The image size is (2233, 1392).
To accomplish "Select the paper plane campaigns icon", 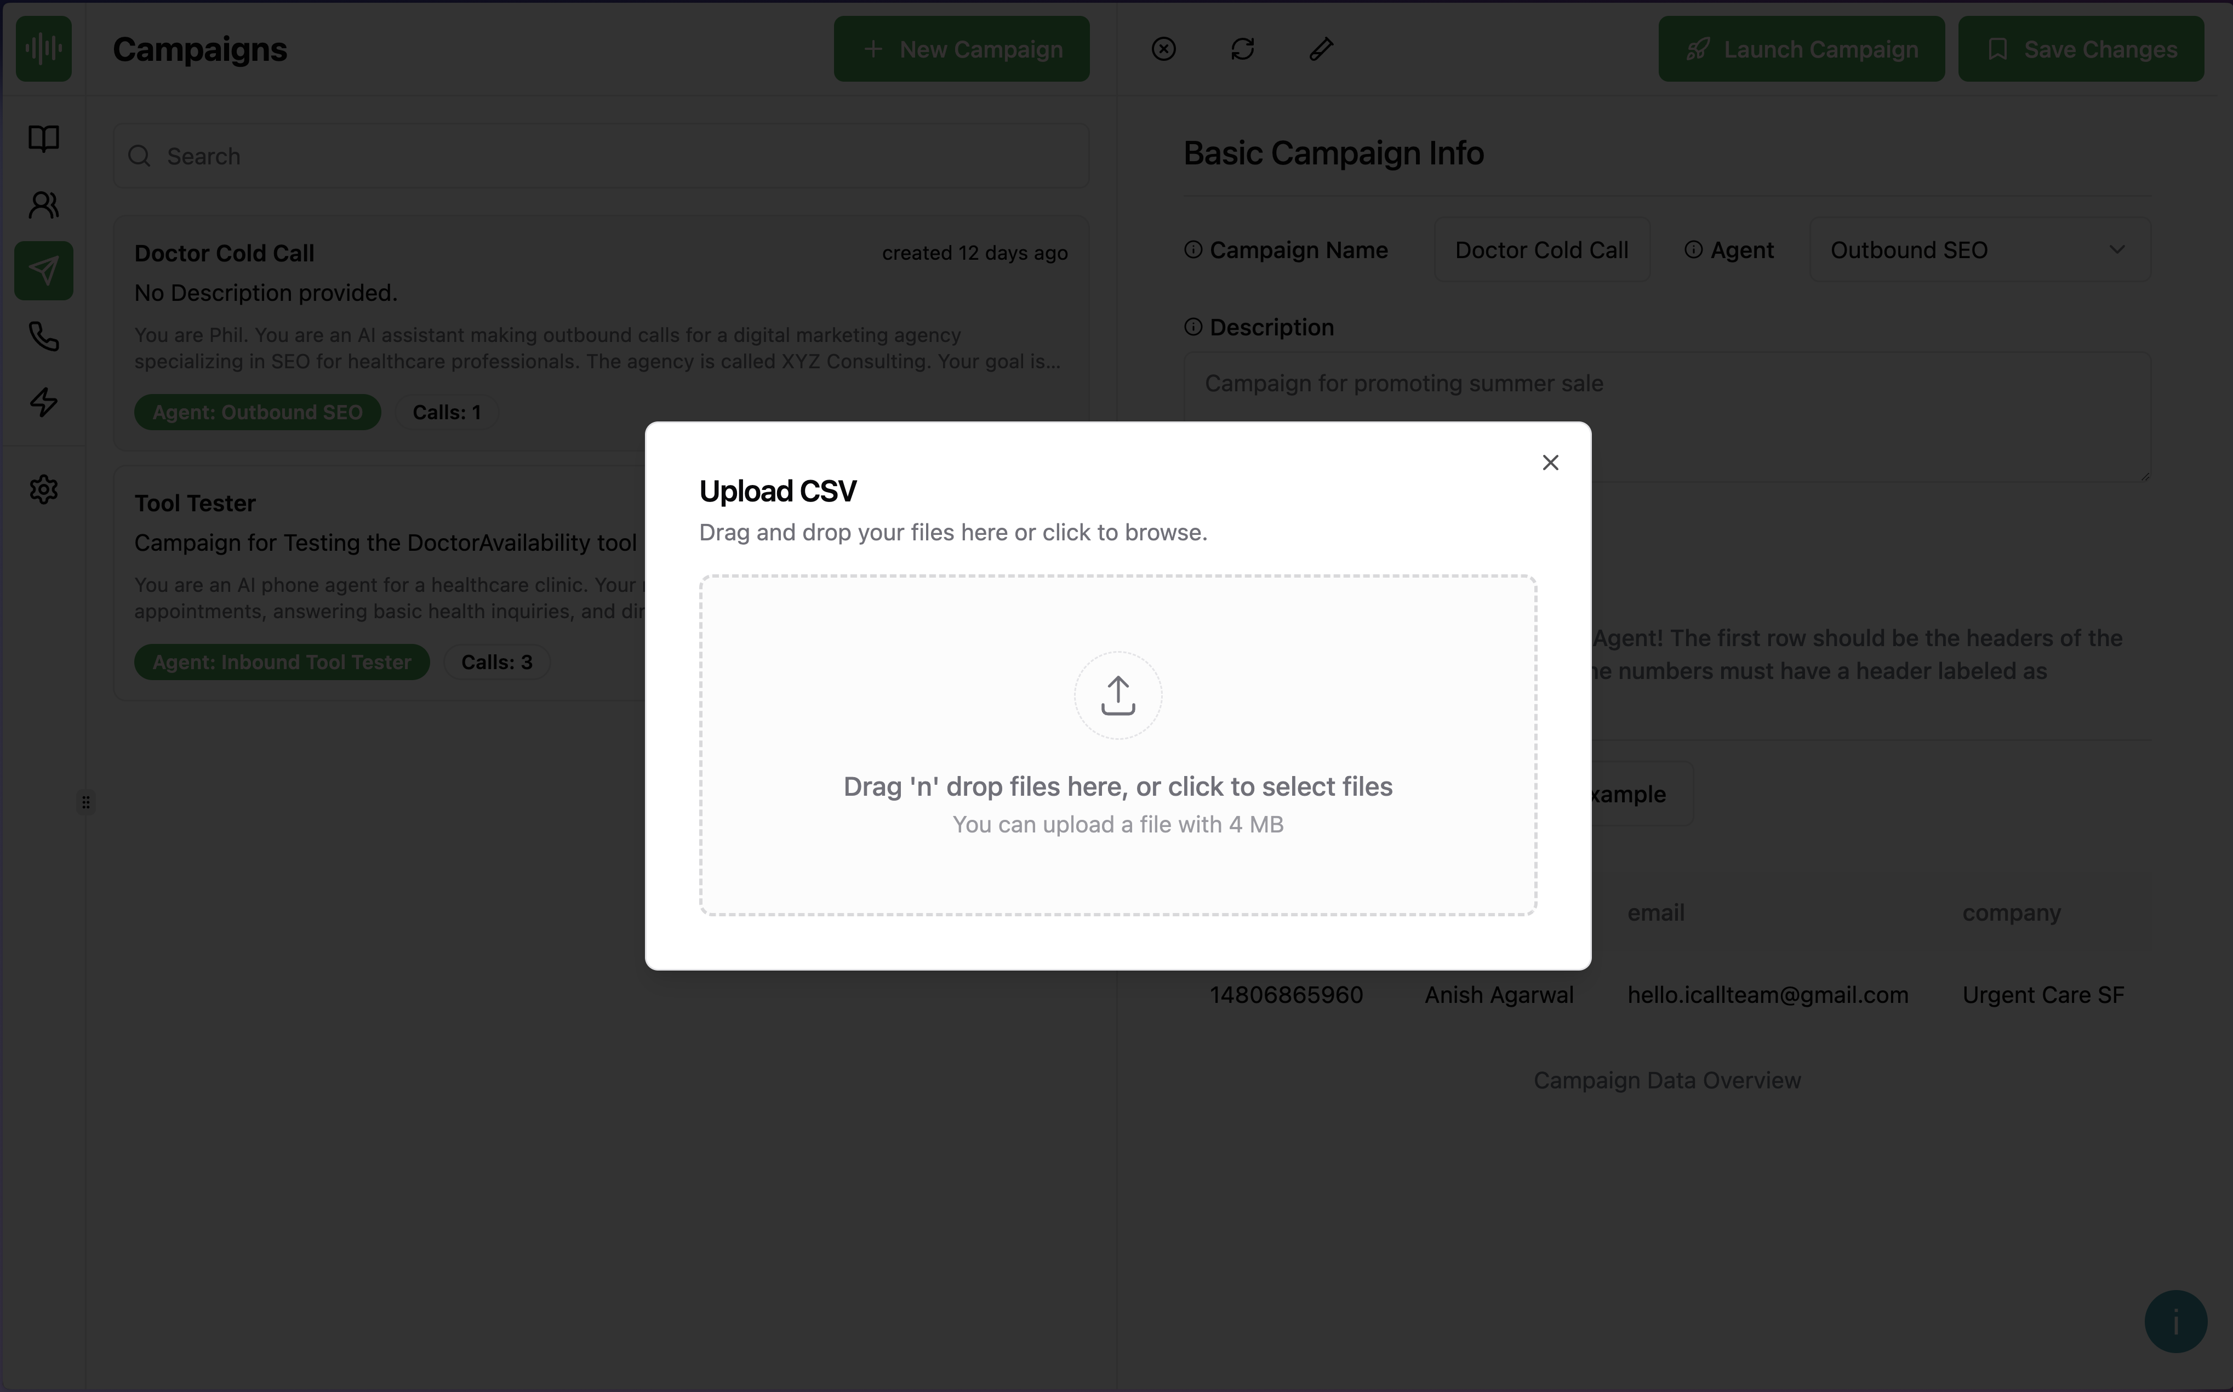I will (43, 271).
